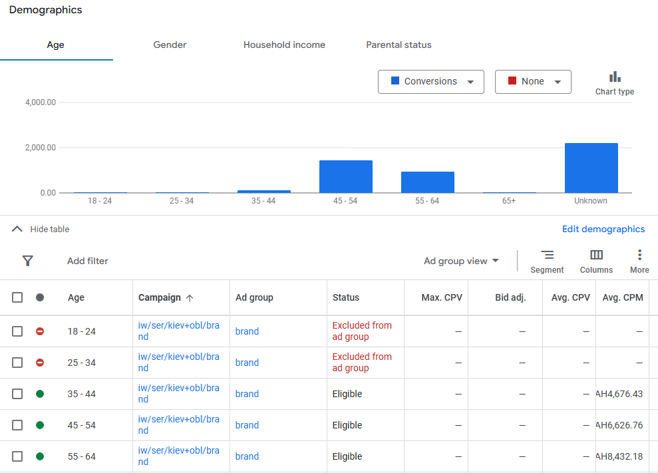This screenshot has height=473, width=658.
Task: Open the Ad group view dropdown
Action: [x=461, y=261]
